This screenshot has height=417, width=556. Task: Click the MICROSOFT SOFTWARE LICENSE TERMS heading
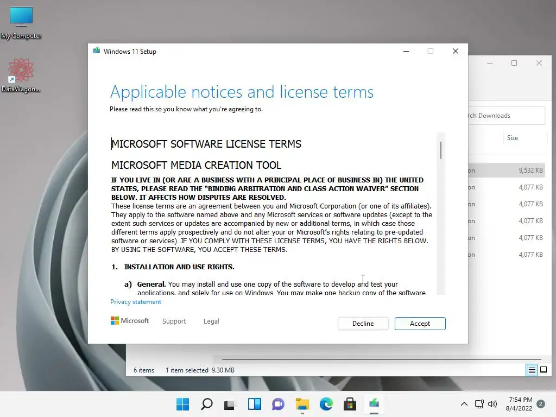point(206,144)
